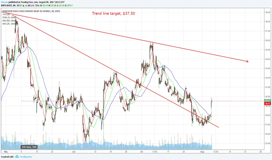The width and height of the screenshot is (272, 160).
Task: Select the BATS:DUST, 60 symbol text
Action: [8, 5]
